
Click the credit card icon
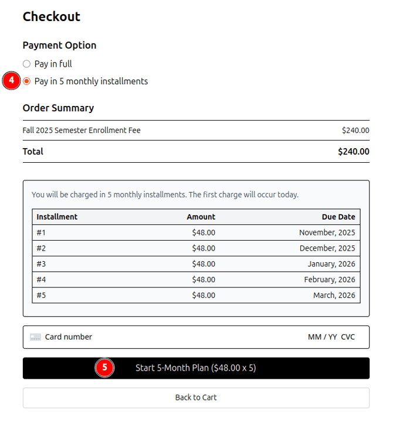36,337
